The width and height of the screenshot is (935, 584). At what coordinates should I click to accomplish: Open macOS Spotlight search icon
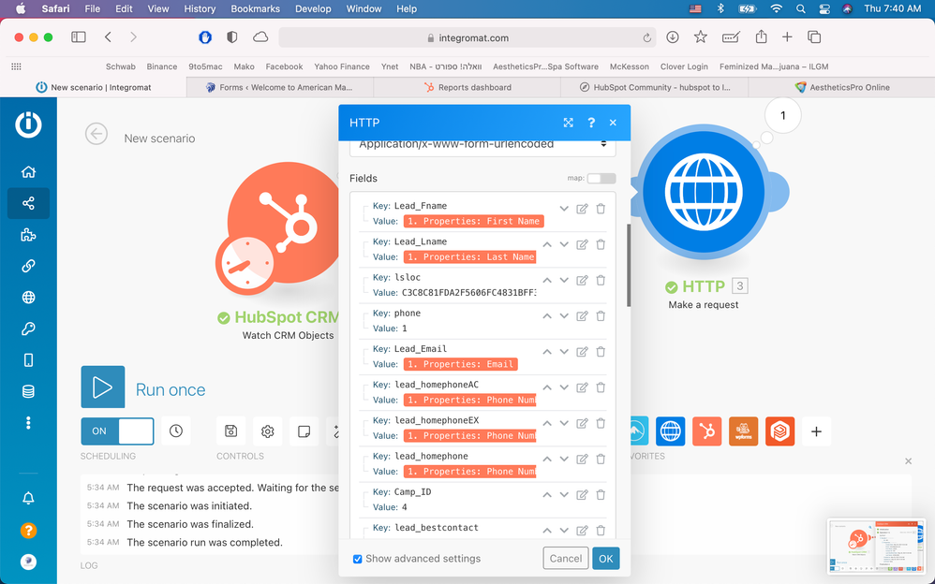[x=800, y=9]
